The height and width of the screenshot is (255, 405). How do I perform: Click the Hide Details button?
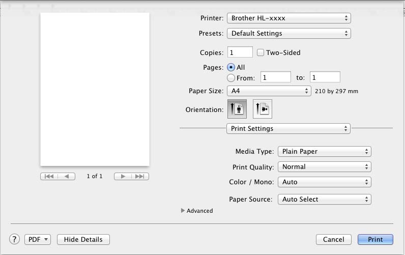(x=83, y=239)
